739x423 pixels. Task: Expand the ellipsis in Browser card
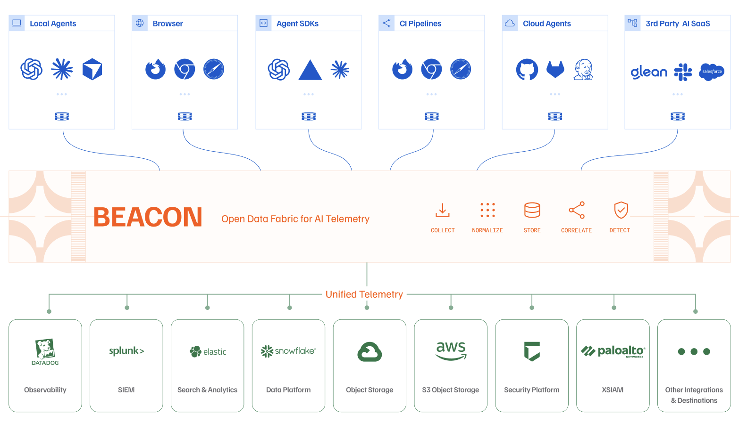coord(185,94)
